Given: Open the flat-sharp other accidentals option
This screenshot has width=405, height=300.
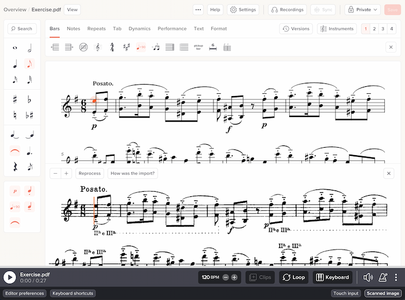Looking at the screenshot, I should point(30,115).
